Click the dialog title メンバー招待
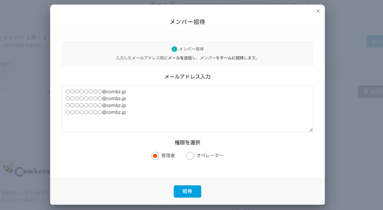 click(x=187, y=22)
